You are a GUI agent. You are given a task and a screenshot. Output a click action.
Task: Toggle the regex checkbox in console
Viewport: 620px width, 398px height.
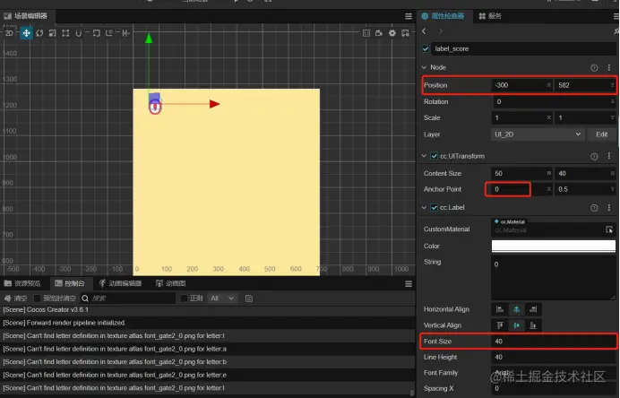[184, 298]
